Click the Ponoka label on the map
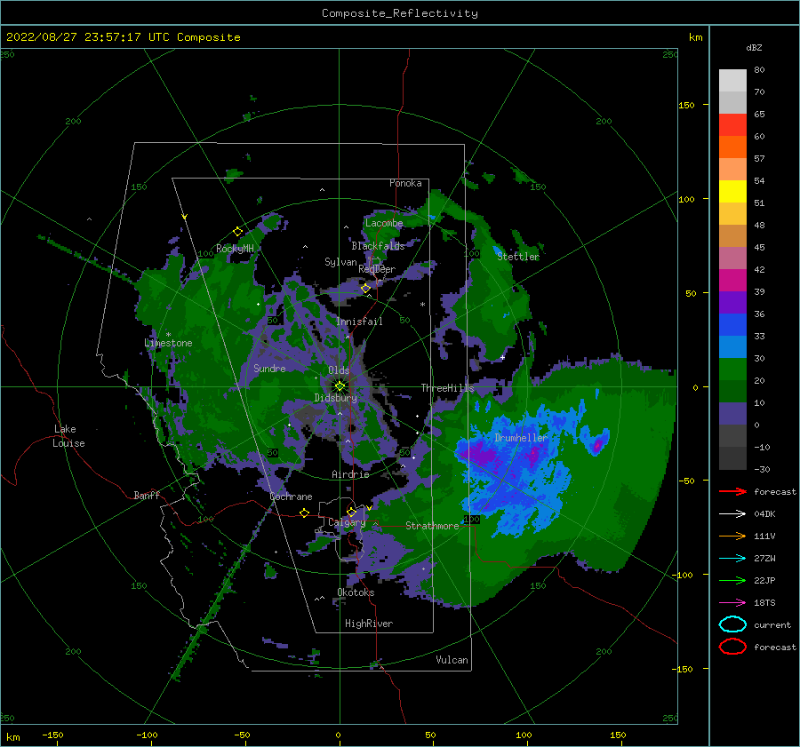Image resolution: width=800 pixels, height=747 pixels. pos(405,183)
